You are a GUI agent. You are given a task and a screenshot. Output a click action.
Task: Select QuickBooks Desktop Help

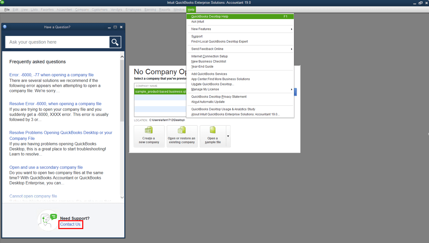210,16
